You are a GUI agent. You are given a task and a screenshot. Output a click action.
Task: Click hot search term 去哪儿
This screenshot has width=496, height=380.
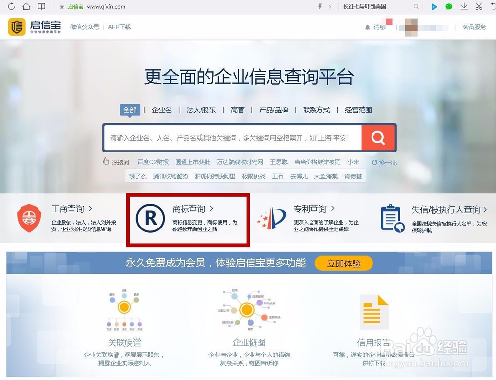pos(299,176)
